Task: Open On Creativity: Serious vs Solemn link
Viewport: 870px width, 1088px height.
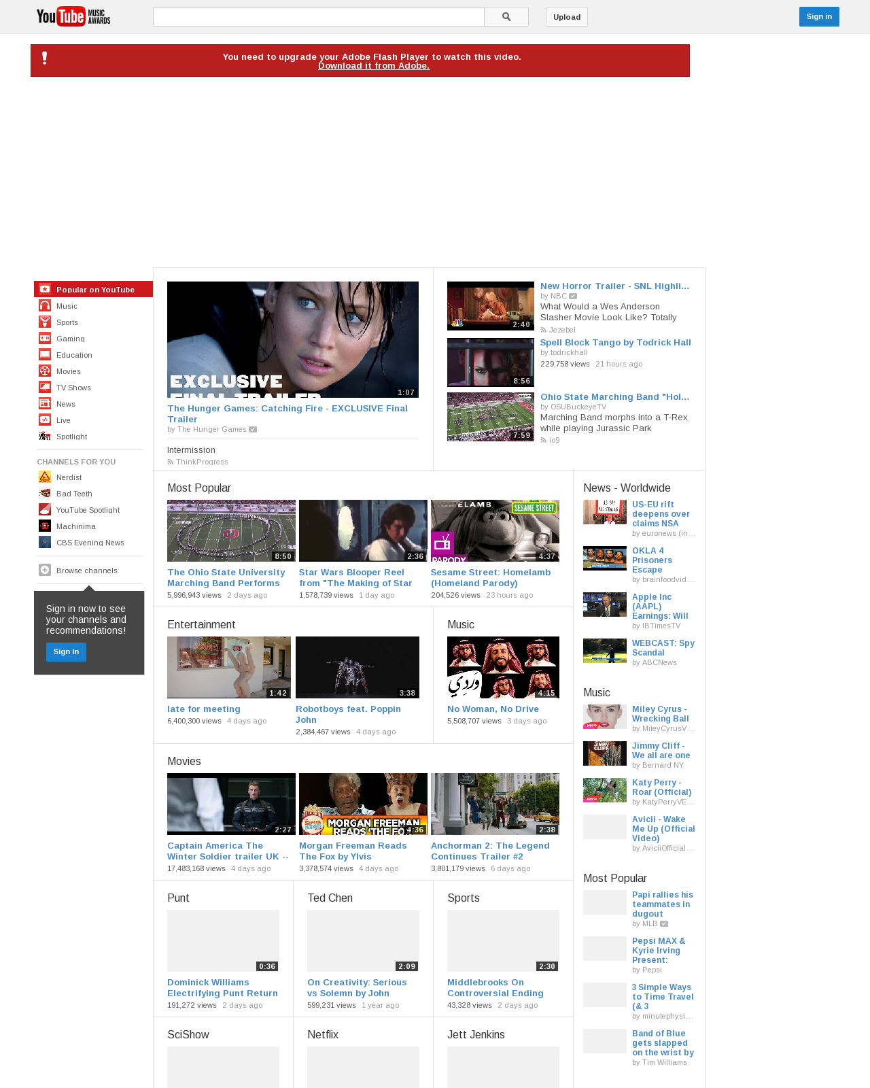Action: click(x=357, y=988)
